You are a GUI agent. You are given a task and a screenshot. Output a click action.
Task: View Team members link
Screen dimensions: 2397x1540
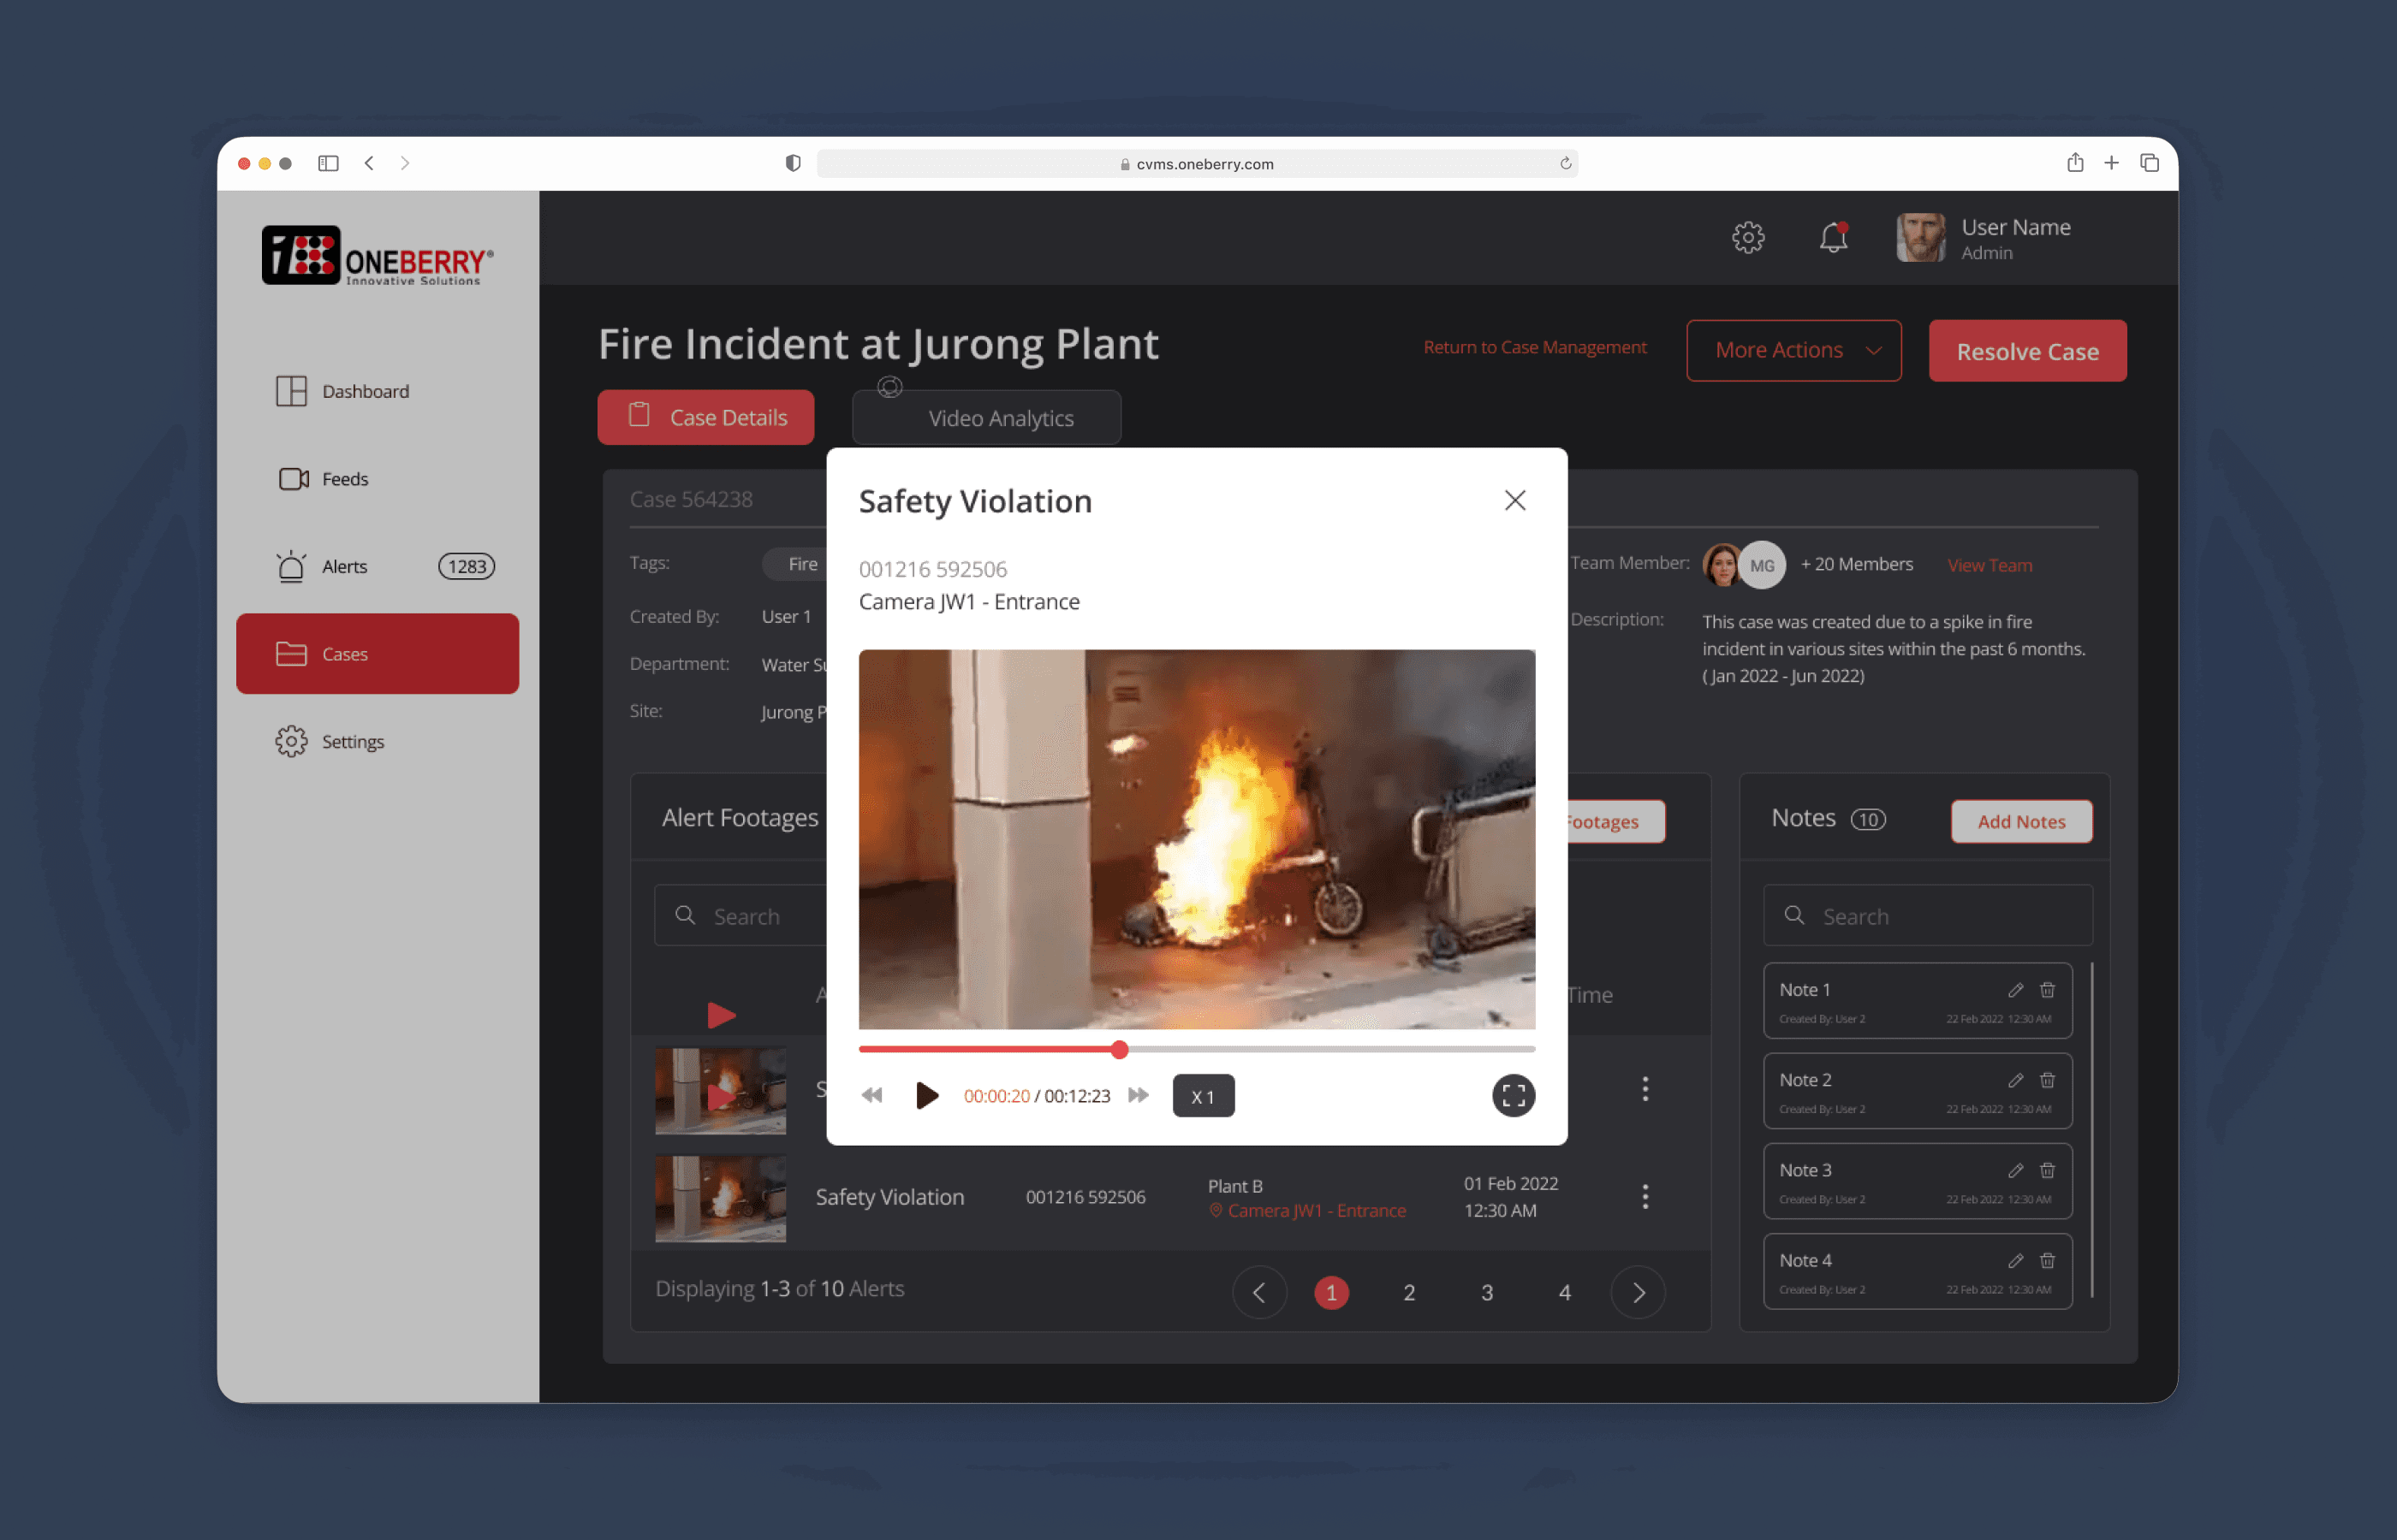click(x=1990, y=565)
